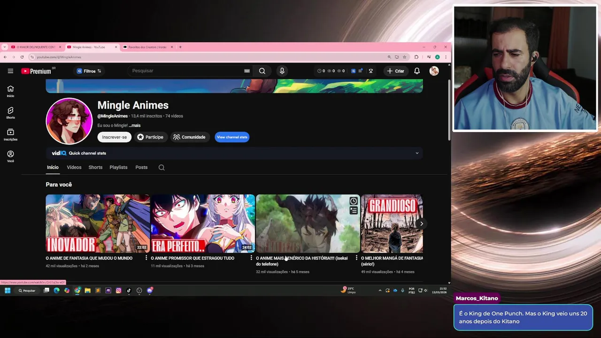This screenshot has height=338, width=601.
Task: Start voice search with microphone icon
Action: (282, 71)
